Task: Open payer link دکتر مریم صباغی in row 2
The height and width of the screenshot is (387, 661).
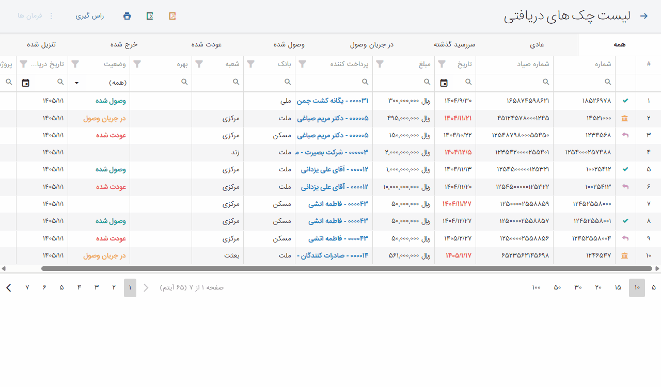Action: pyautogui.click(x=333, y=118)
